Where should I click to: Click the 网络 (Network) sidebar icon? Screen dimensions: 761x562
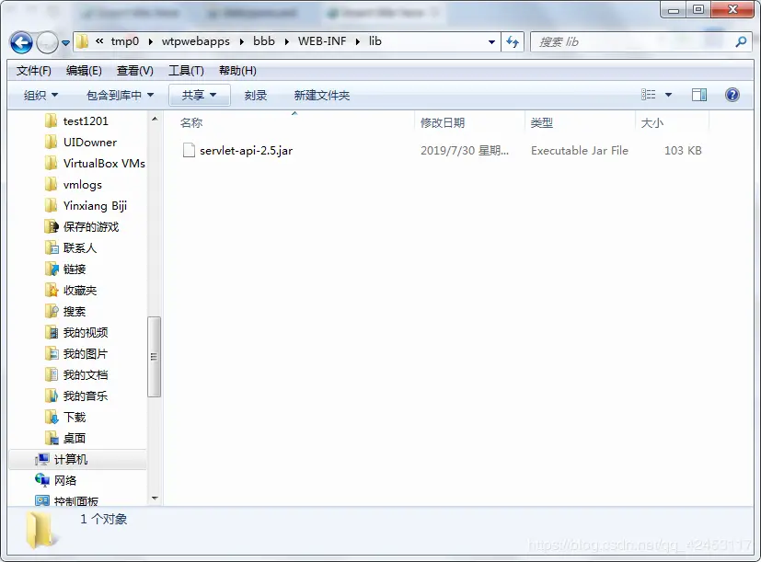(44, 480)
